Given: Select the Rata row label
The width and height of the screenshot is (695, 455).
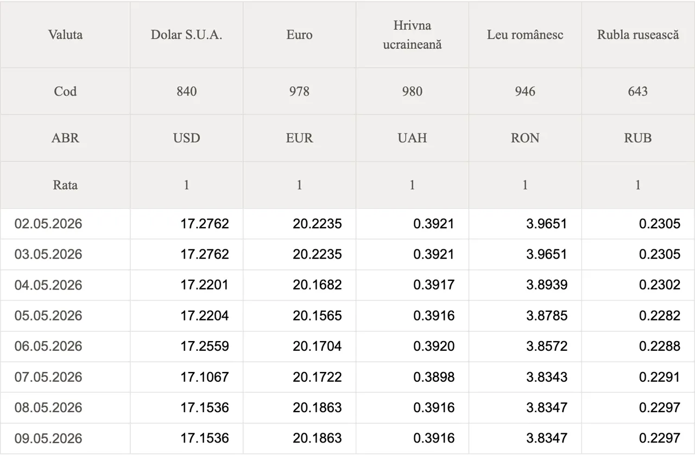Looking at the screenshot, I should [x=65, y=185].
